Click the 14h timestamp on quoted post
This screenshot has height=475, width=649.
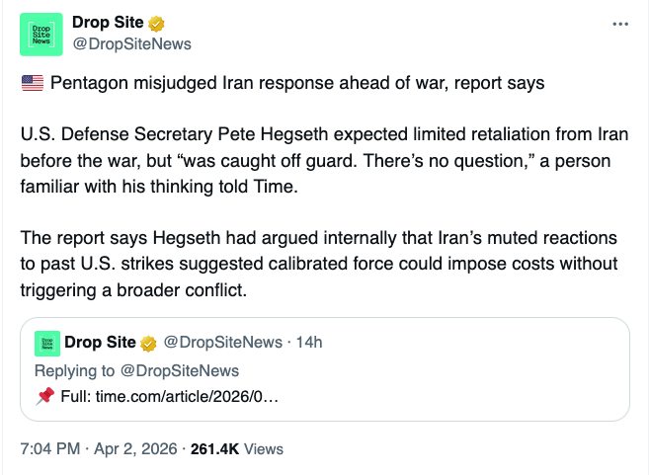(308, 343)
